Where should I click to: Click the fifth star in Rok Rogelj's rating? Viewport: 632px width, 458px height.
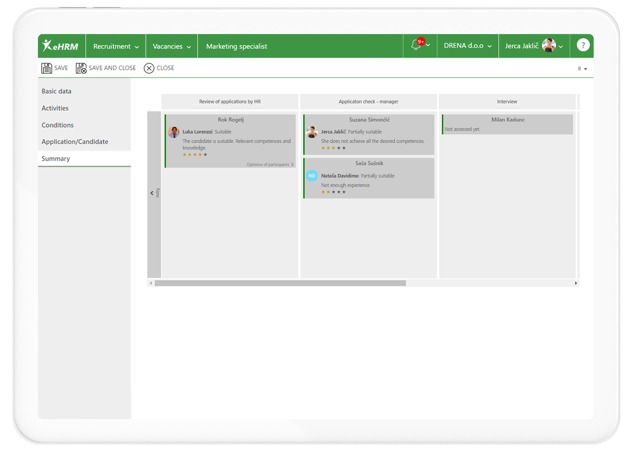click(x=206, y=155)
